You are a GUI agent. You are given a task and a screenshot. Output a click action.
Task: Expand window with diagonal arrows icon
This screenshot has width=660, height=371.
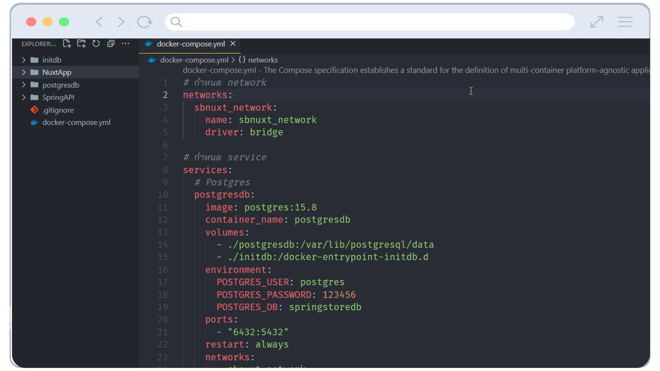coord(597,22)
